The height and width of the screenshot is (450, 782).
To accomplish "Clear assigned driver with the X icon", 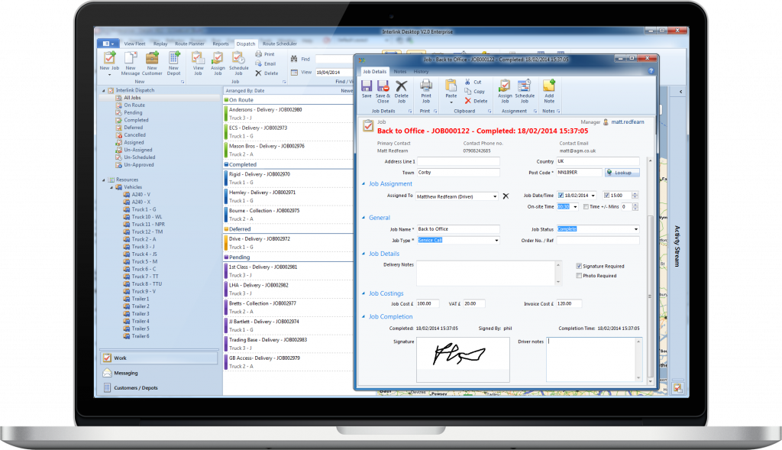I will (505, 196).
